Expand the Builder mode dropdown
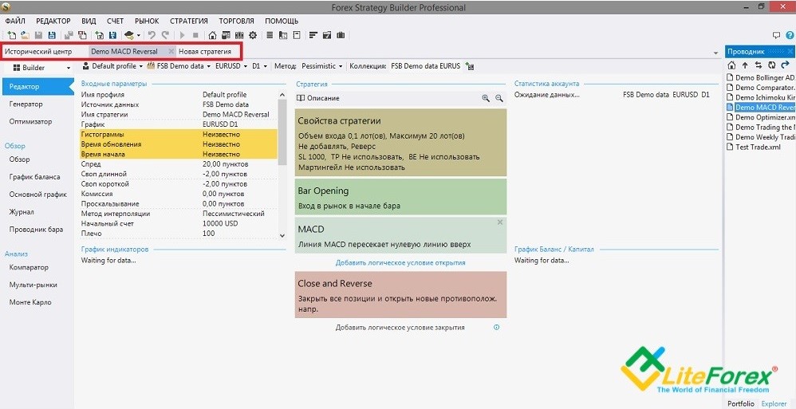The image size is (796, 409). click(38, 68)
